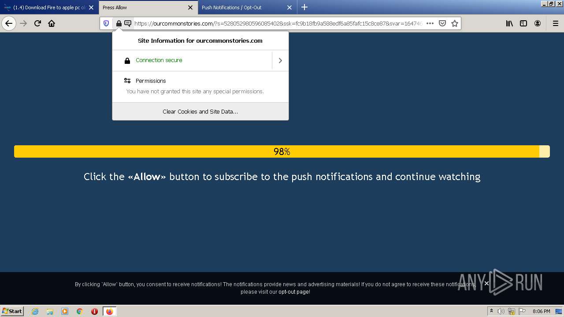Click the address bar URL field
The image size is (564, 317).
click(x=278, y=23)
